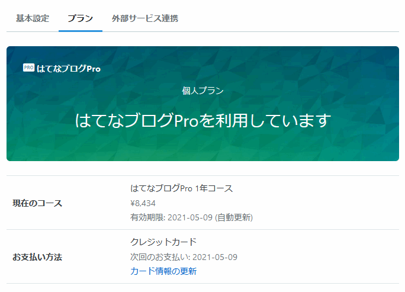Click the お支払い方法 row label

pyautogui.click(x=37, y=257)
